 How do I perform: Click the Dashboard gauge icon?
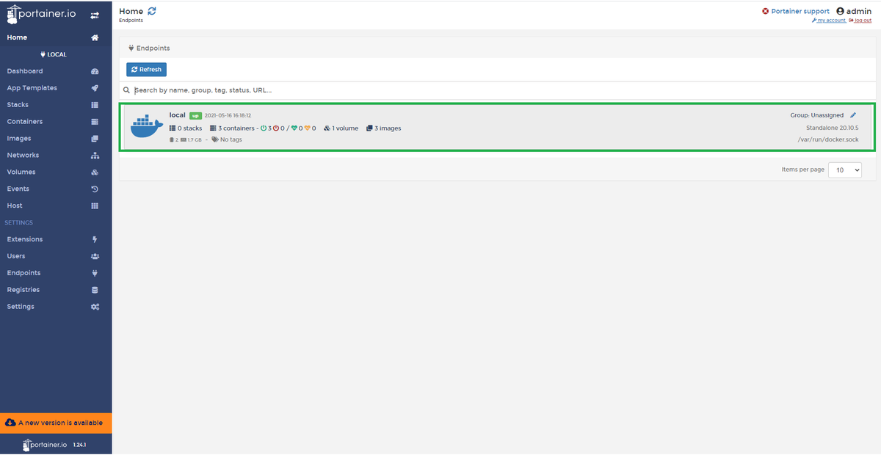coord(95,71)
